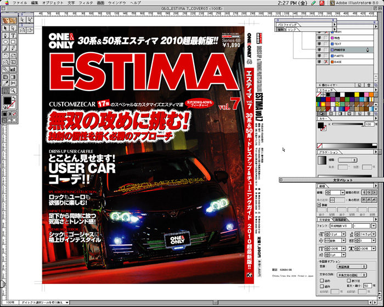
Task: Select the Eyedropper tool
Action: (5, 84)
